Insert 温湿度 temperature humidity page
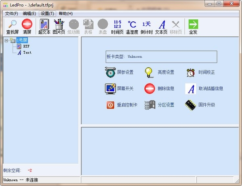Screen dimensions: 242x186 (x=132, y=27)
